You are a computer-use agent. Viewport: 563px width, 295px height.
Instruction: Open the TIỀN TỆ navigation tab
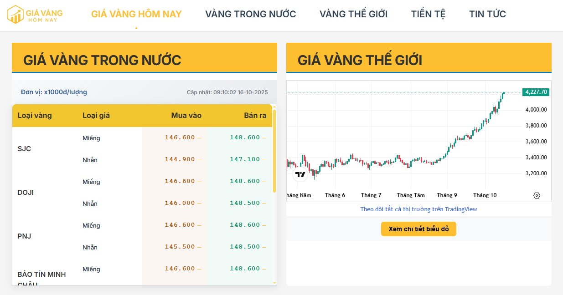point(428,14)
